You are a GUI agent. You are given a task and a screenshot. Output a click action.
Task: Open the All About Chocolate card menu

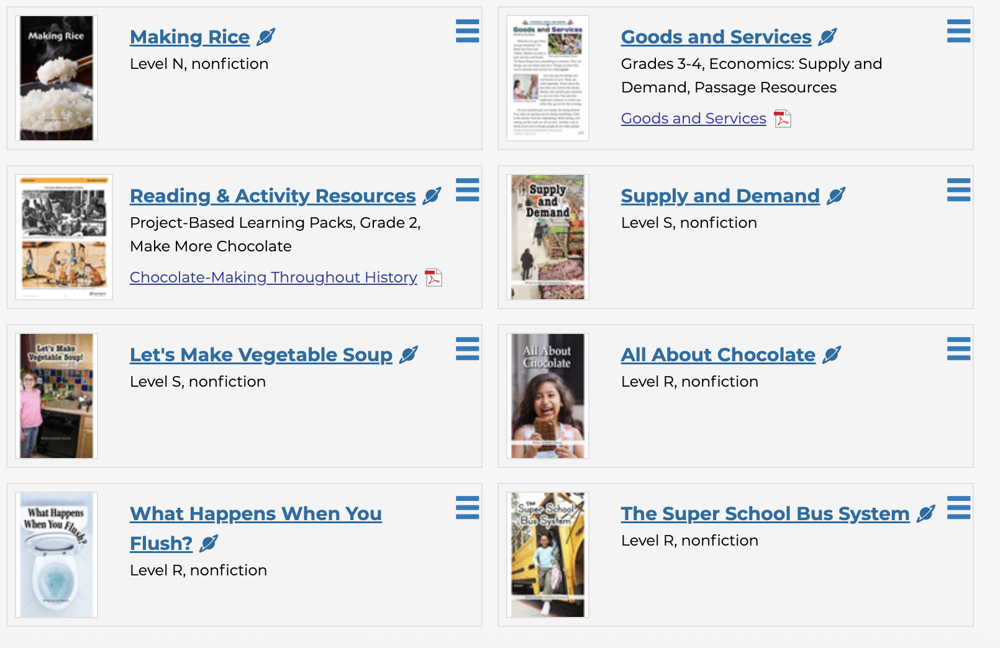pyautogui.click(x=958, y=349)
